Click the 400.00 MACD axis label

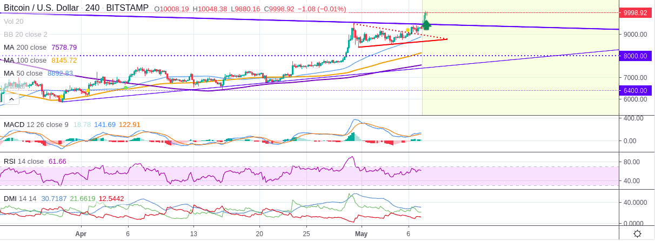[x=633, y=118]
